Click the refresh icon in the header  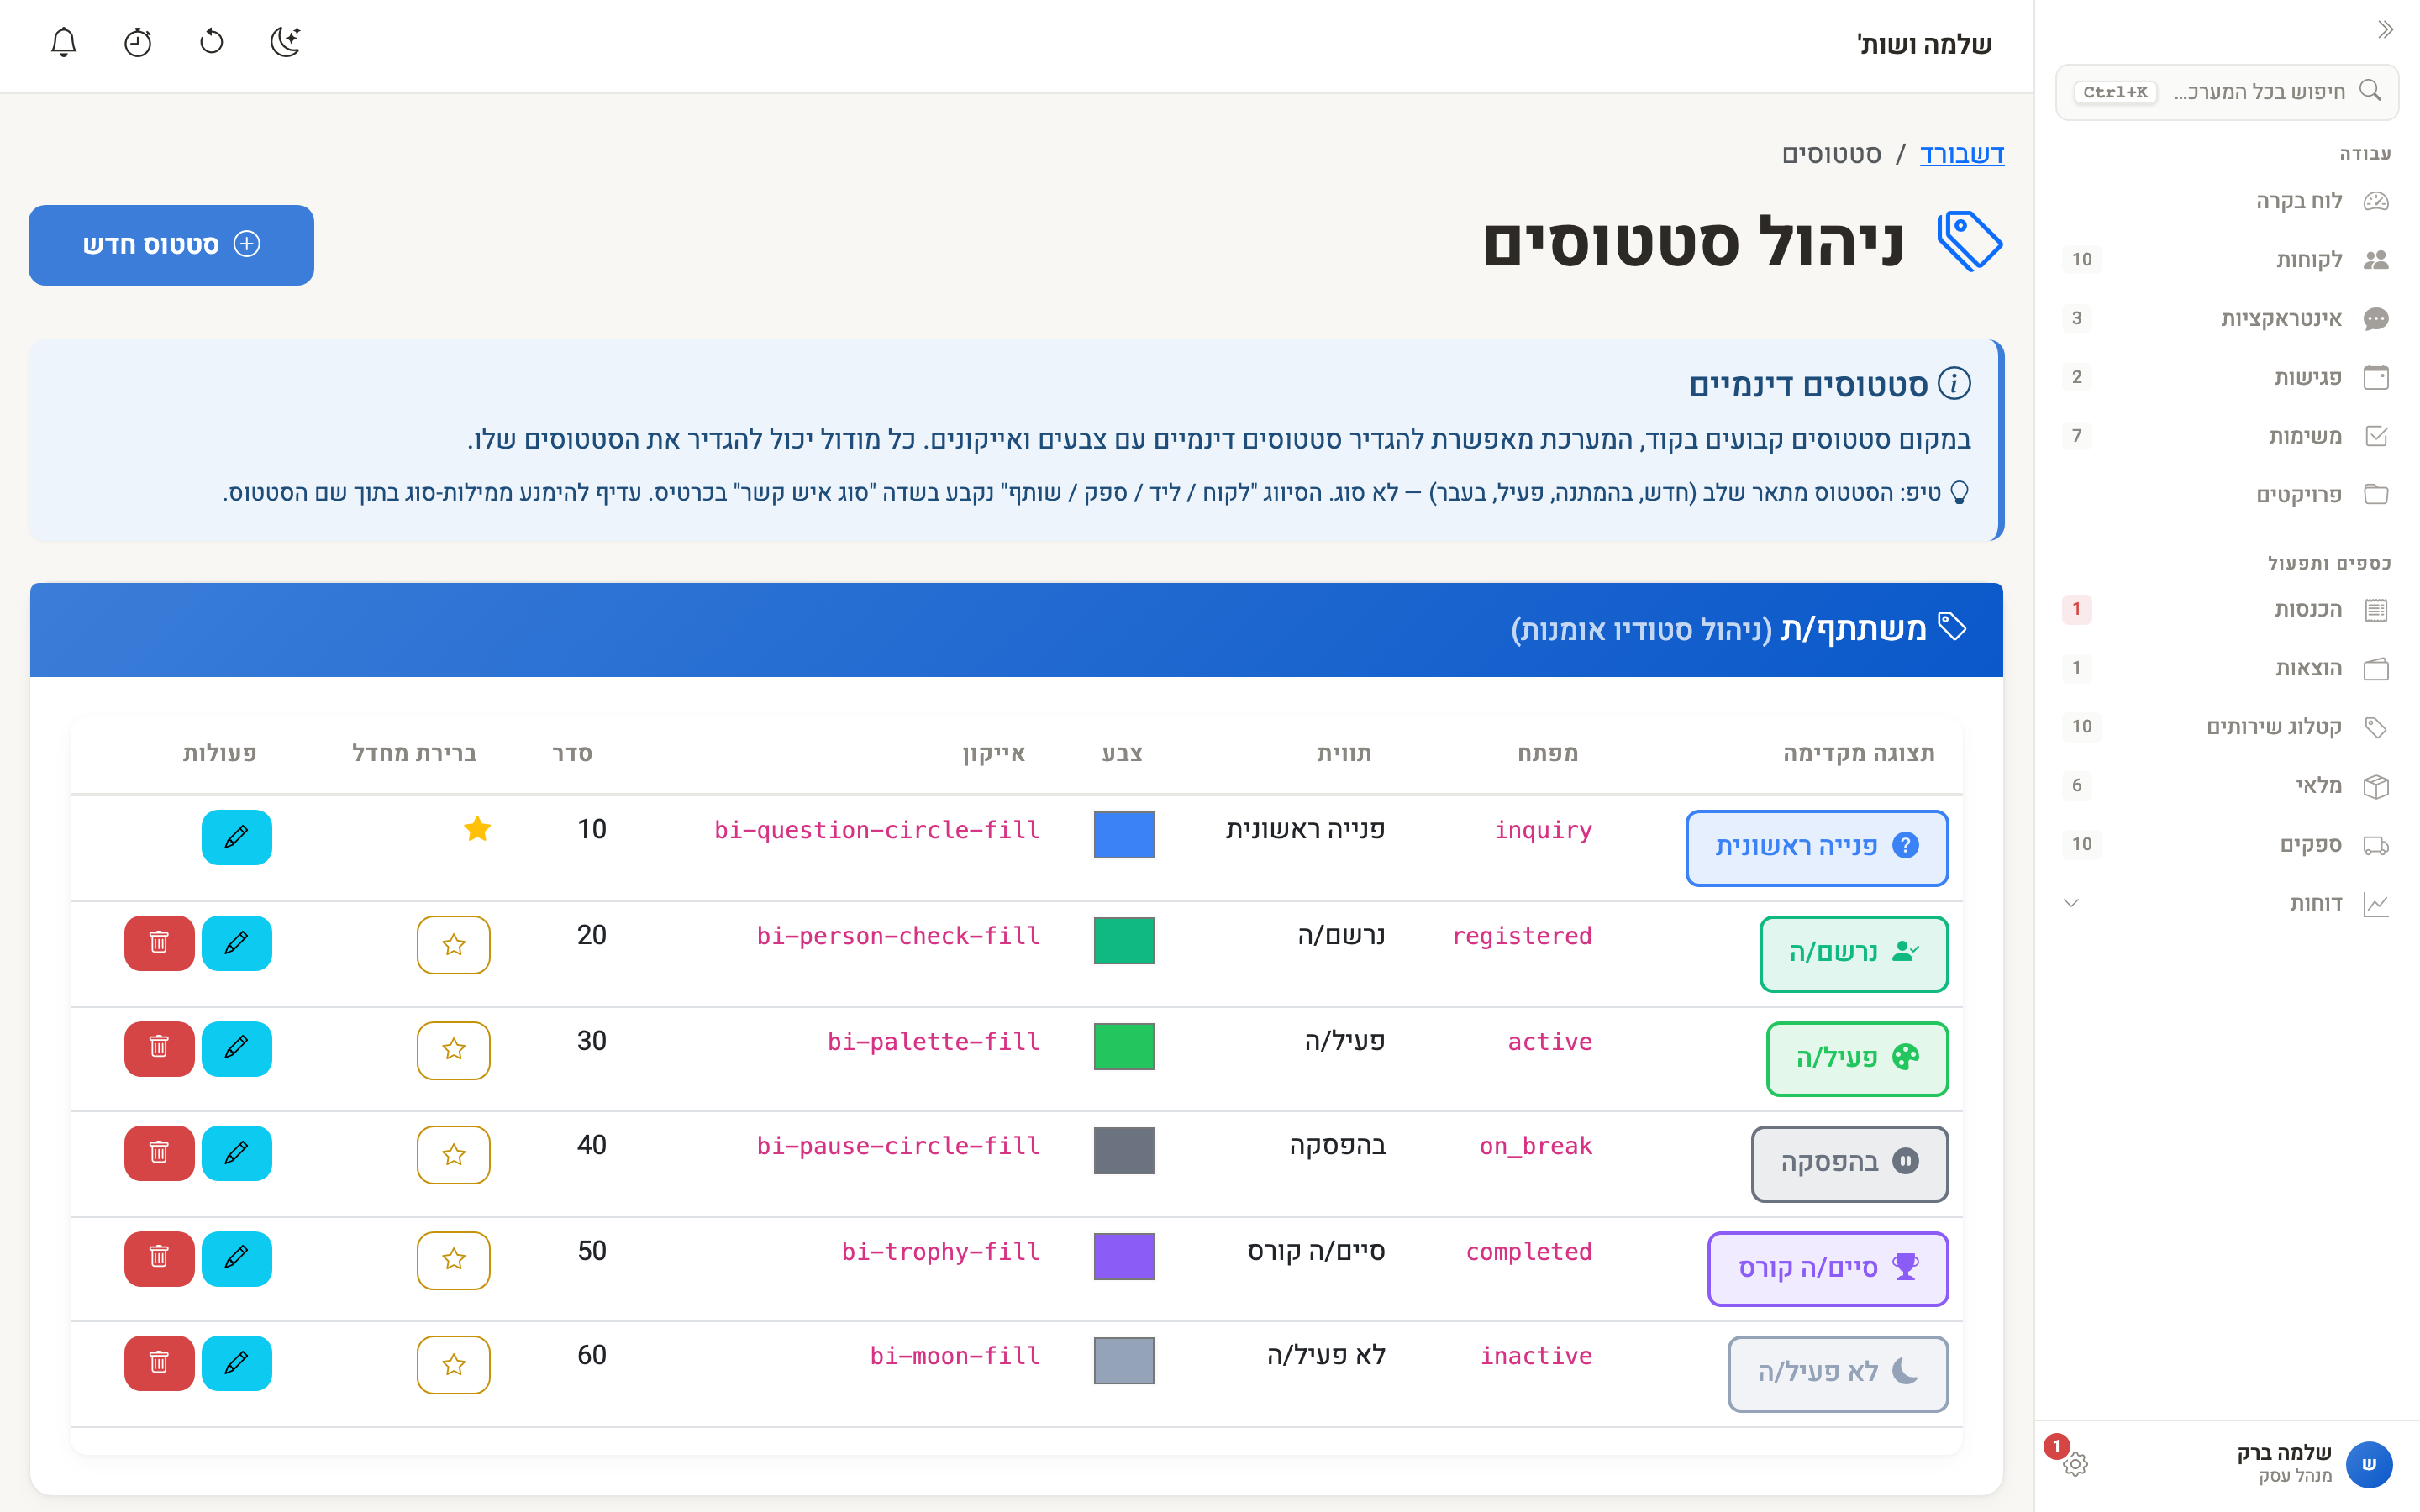[x=212, y=42]
